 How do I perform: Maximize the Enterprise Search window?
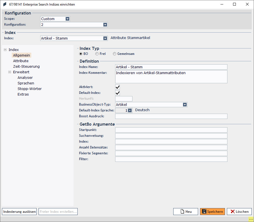click(234, 4)
